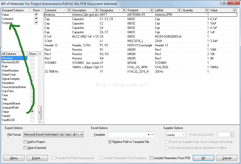Select the SYD8801 comment cell
241x164 pixels.
click(58, 63)
